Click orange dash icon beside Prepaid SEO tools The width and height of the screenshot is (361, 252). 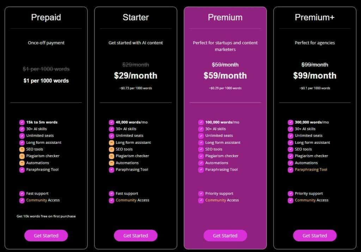click(22, 149)
